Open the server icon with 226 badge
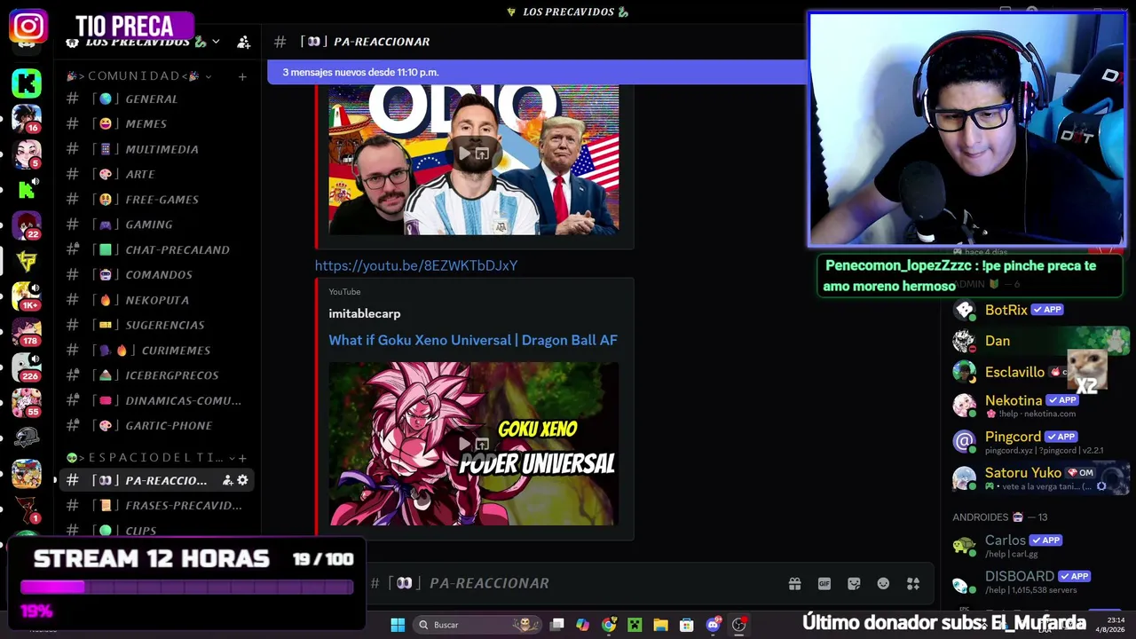This screenshot has width=1136, height=639. (27, 367)
